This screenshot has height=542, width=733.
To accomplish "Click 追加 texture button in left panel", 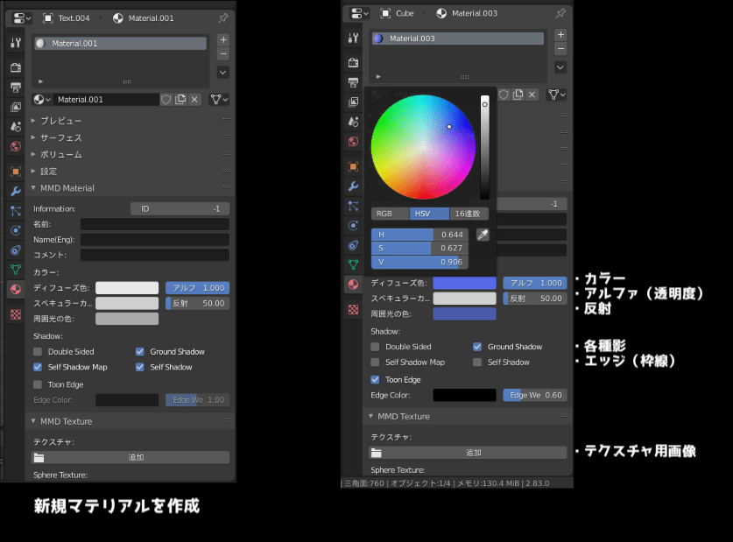I will click(x=130, y=457).
